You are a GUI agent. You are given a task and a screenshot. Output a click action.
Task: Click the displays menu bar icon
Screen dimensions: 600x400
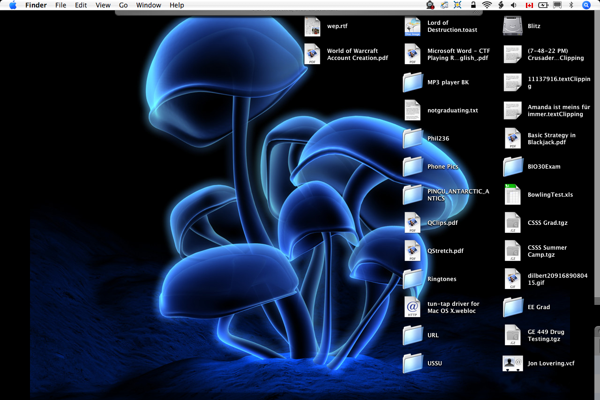(x=557, y=5)
